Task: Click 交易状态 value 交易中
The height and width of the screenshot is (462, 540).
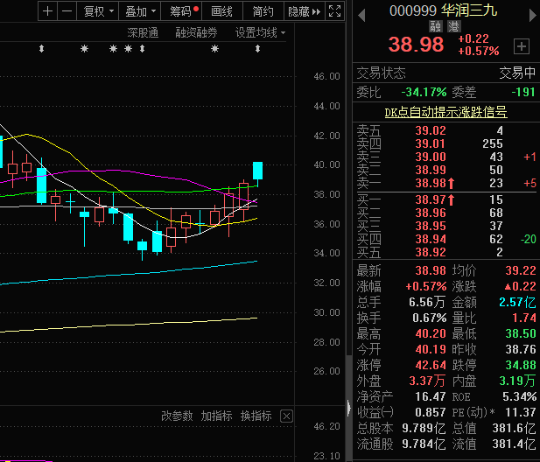Action: pyautogui.click(x=517, y=73)
